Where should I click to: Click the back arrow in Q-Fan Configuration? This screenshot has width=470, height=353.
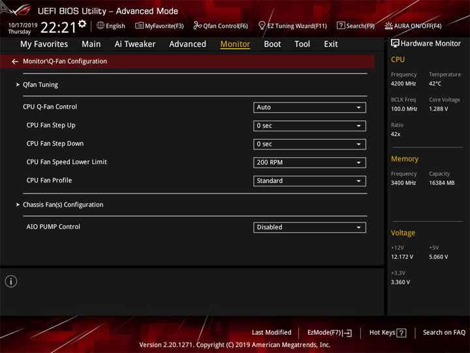click(15, 61)
